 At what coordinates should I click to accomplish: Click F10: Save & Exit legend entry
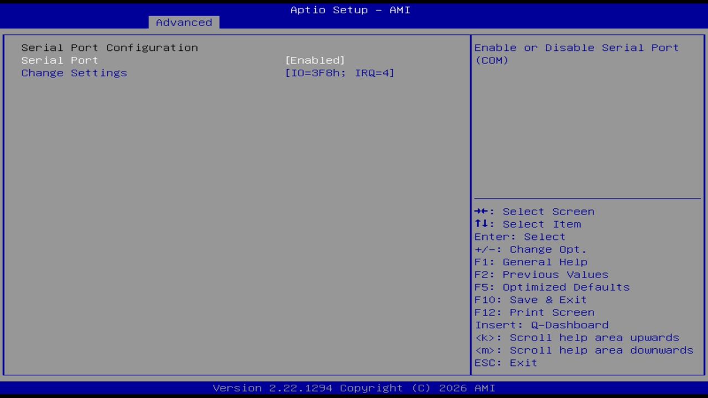tap(530, 300)
